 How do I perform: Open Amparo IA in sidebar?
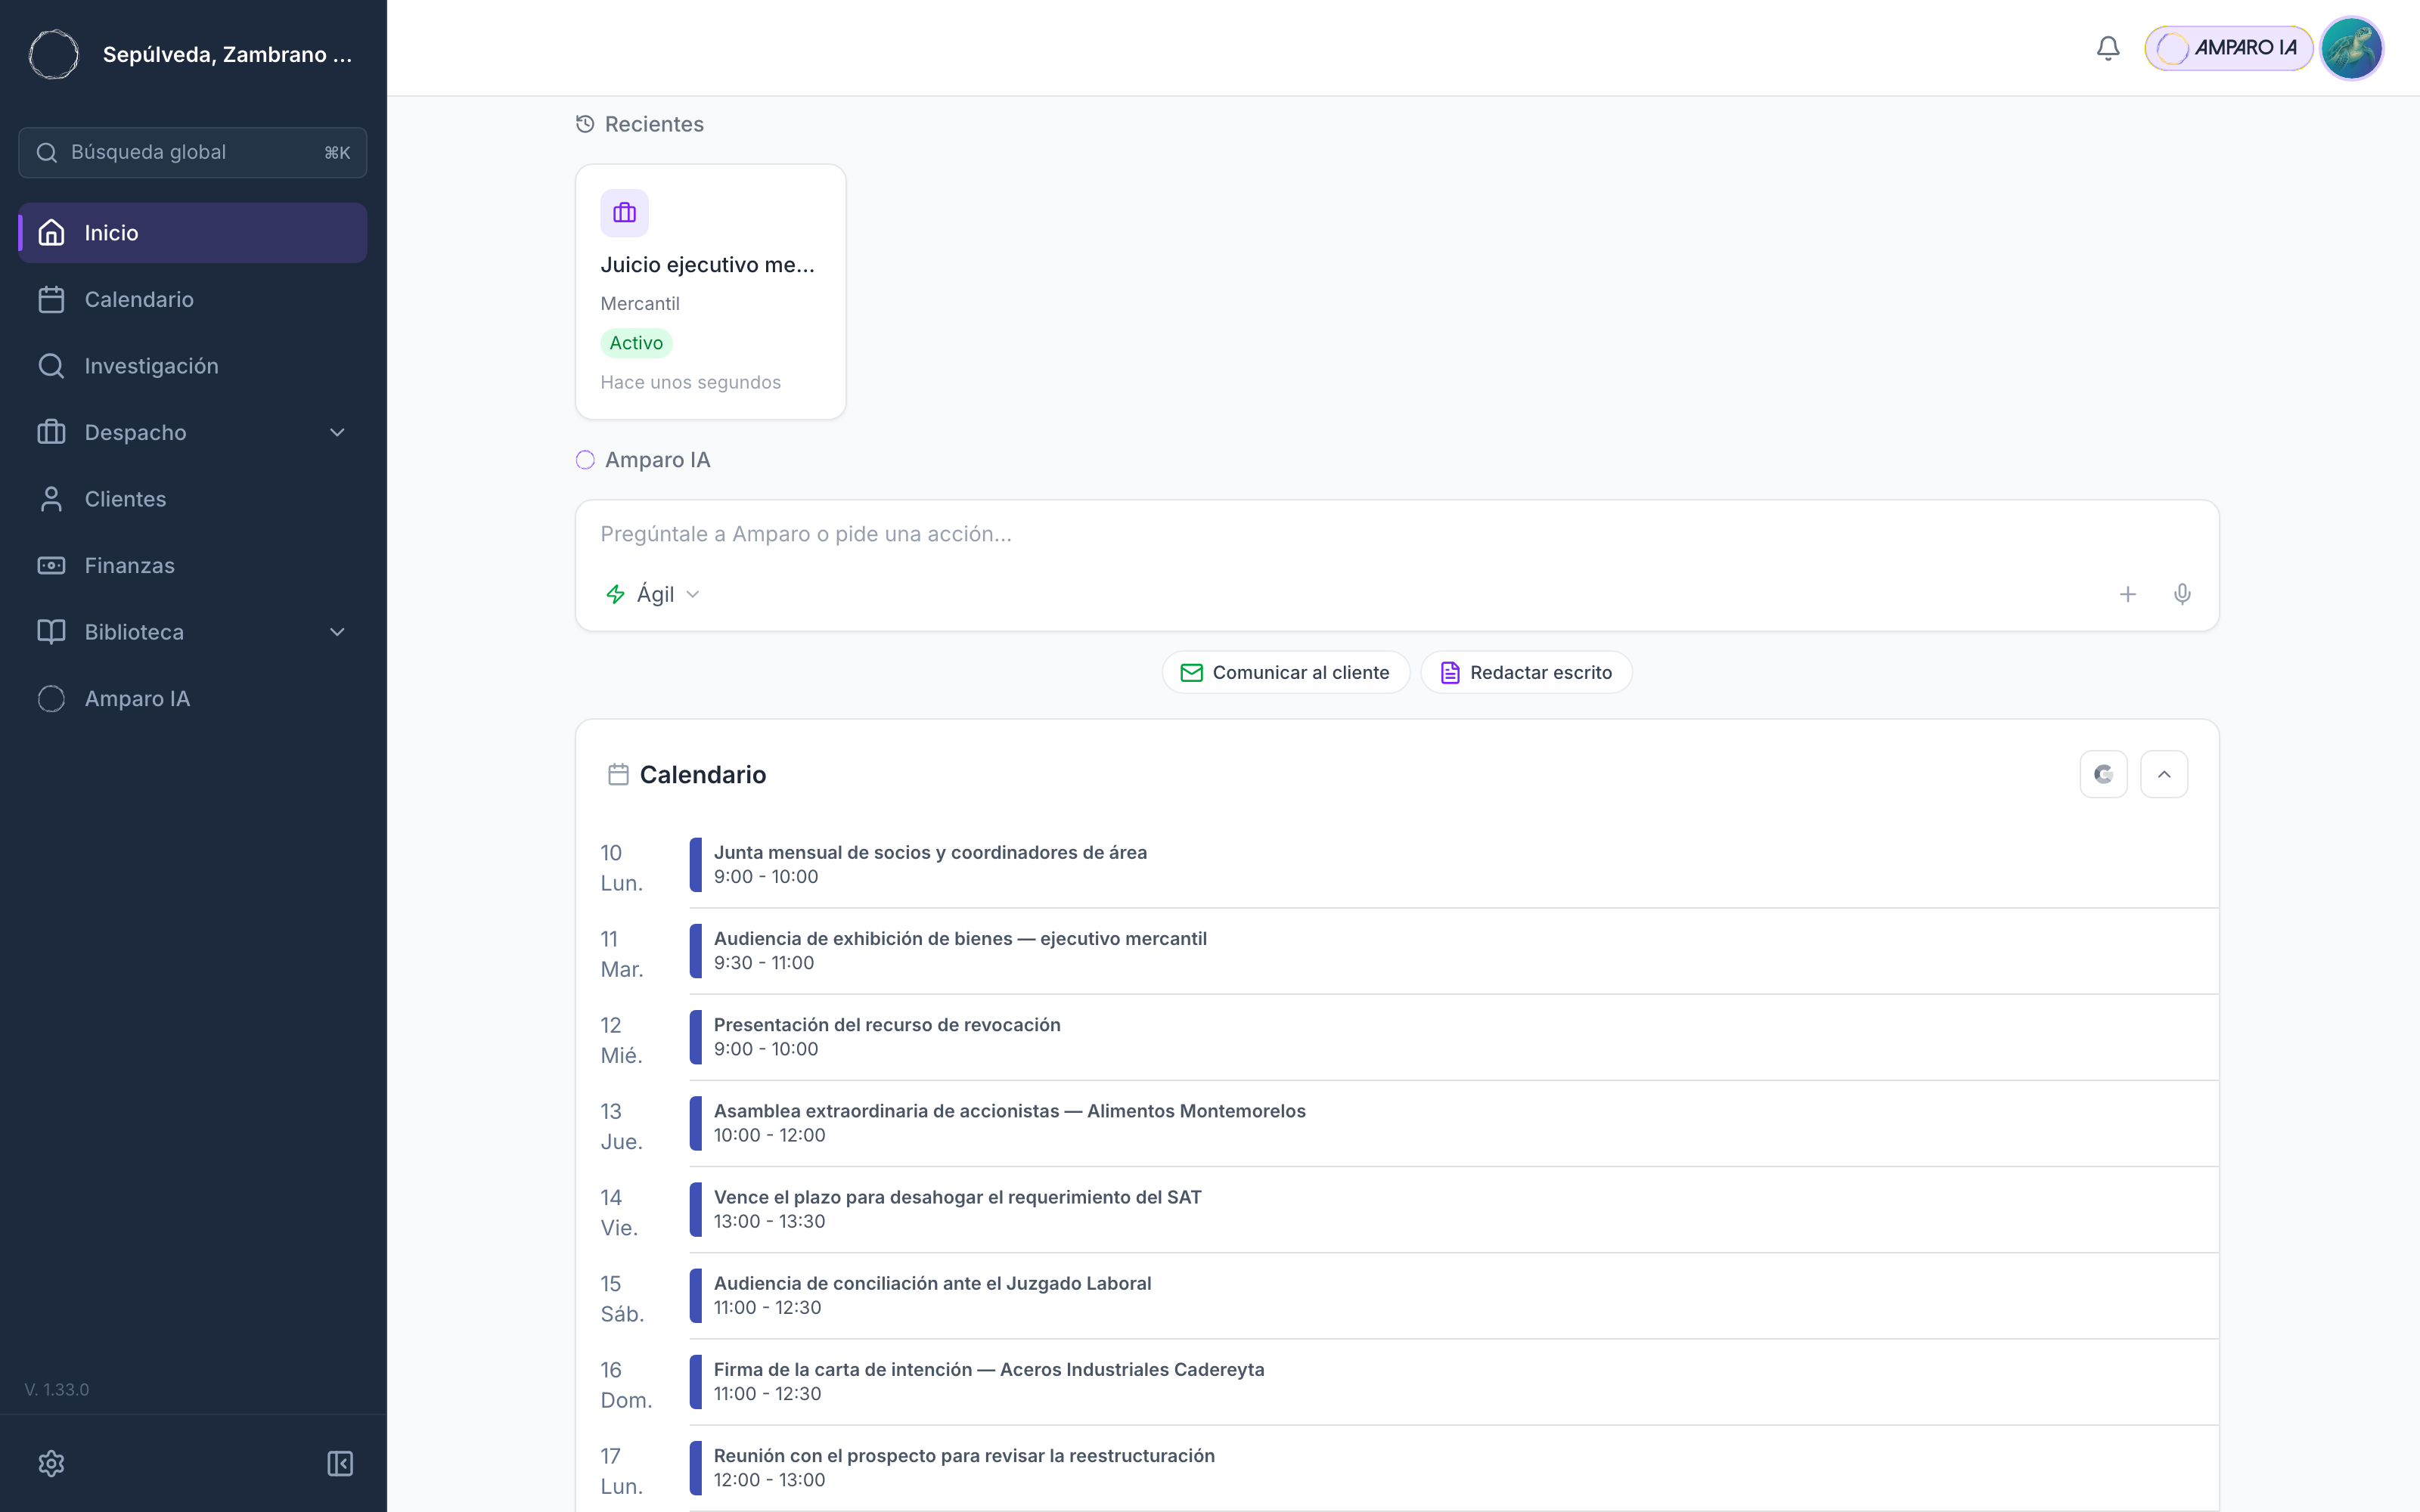click(x=193, y=698)
